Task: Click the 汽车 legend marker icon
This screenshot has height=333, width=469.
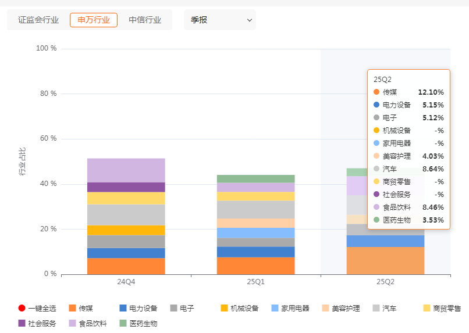Action: 376,309
